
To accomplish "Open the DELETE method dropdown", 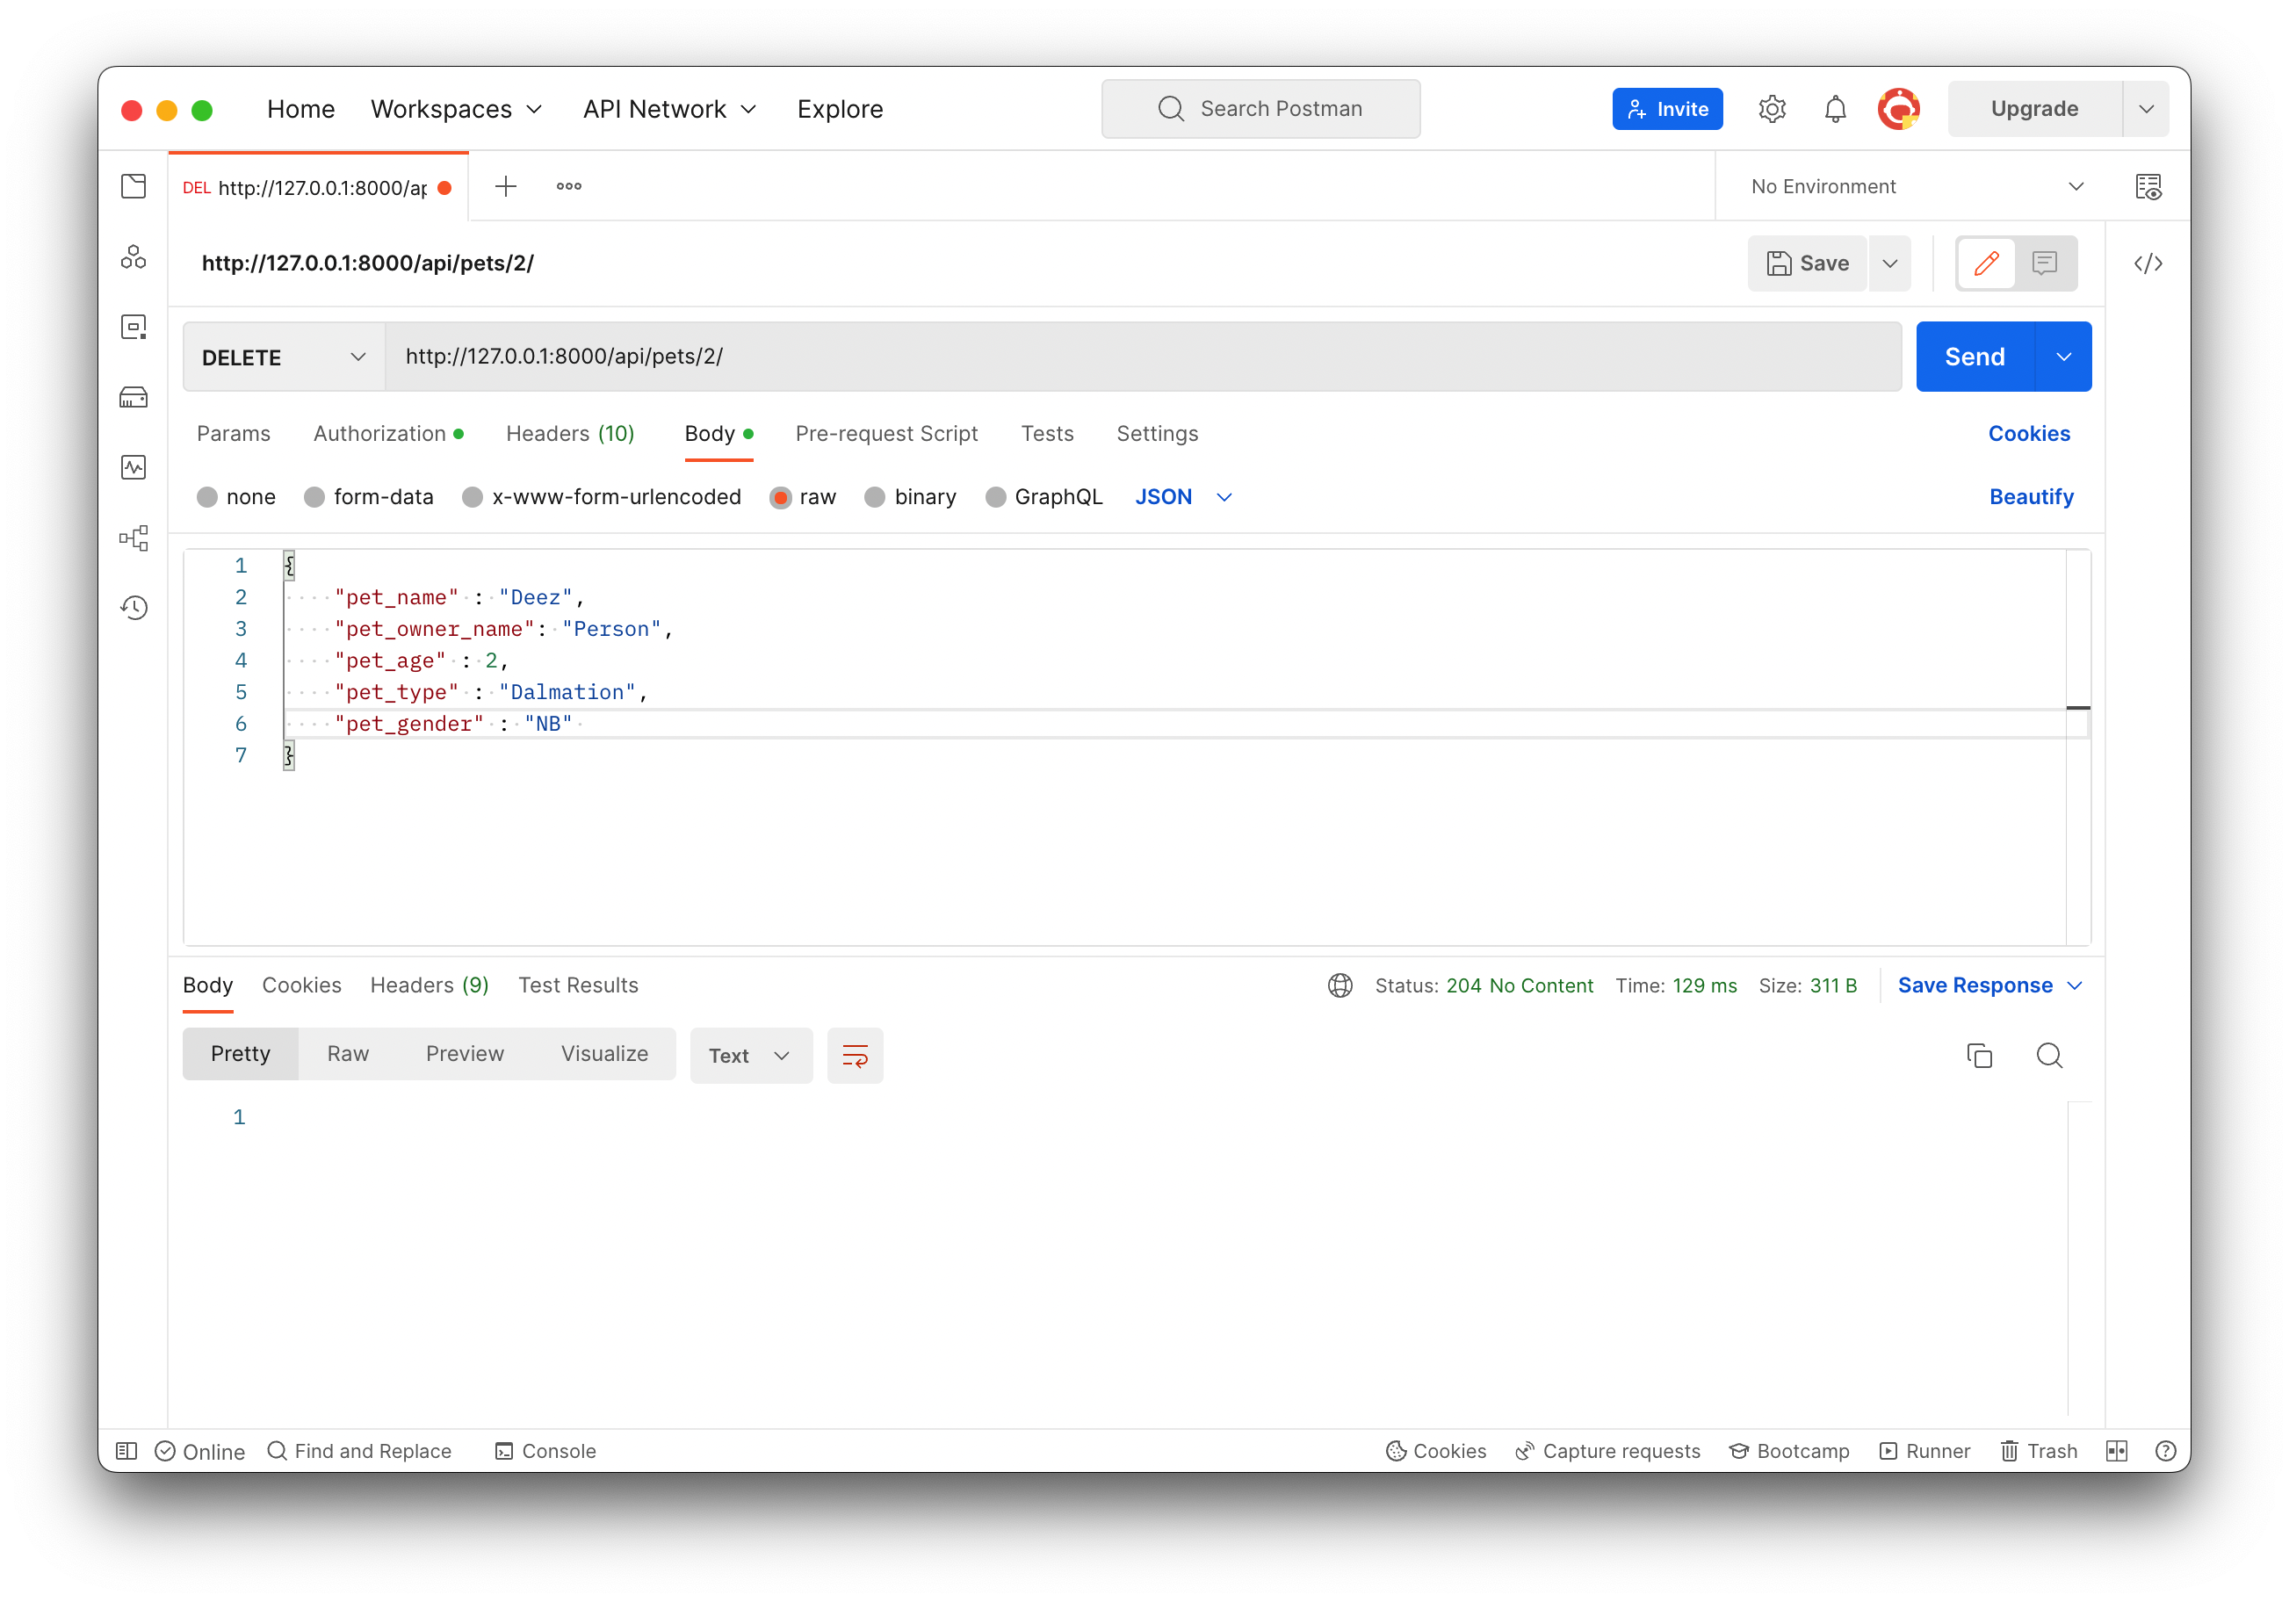I will coord(357,356).
